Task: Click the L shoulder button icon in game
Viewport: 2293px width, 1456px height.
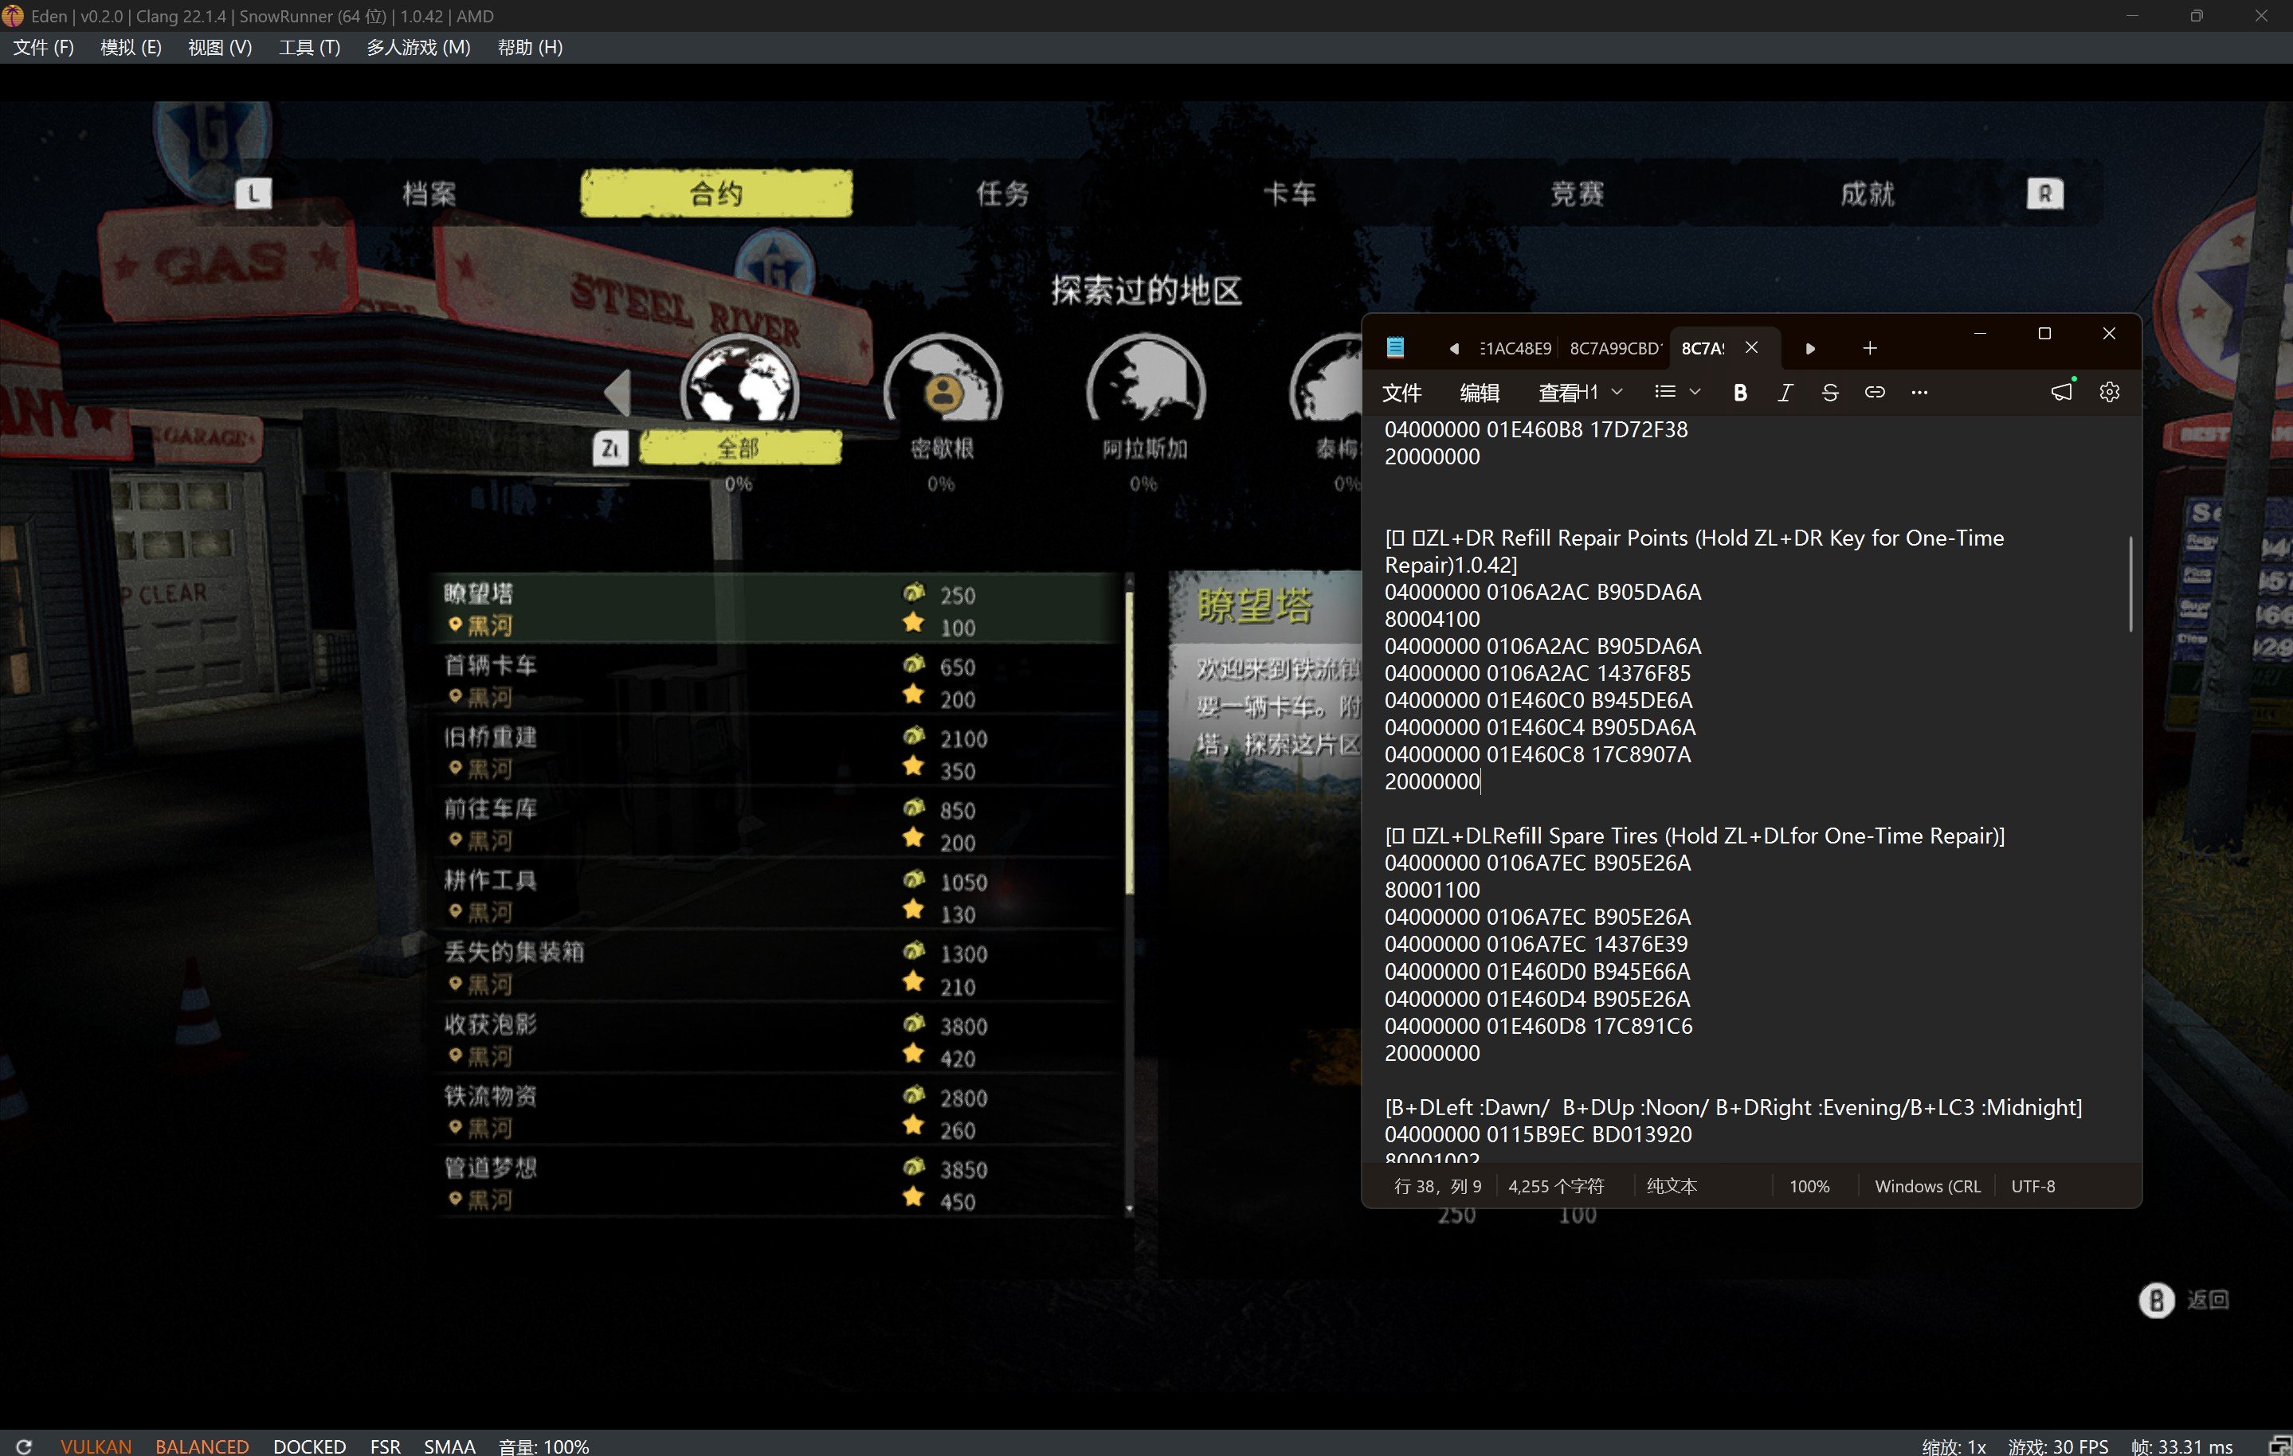Action: (253, 194)
